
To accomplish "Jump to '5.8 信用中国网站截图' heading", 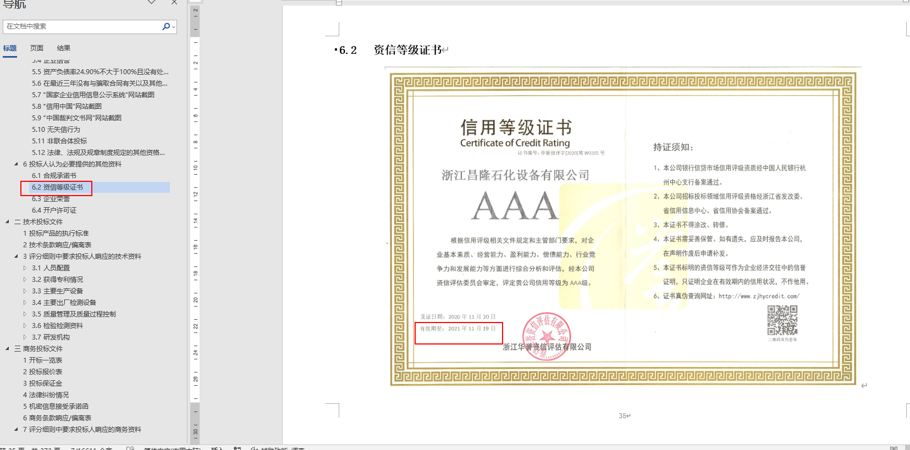I will tap(67, 107).
